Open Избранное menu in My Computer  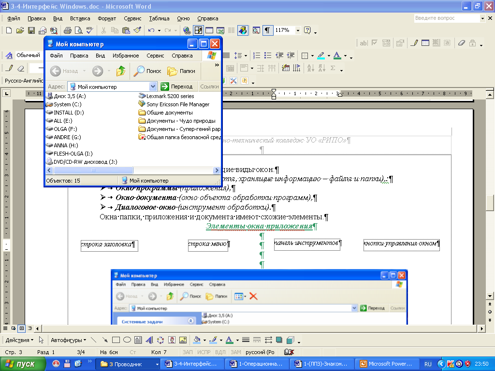(126, 56)
